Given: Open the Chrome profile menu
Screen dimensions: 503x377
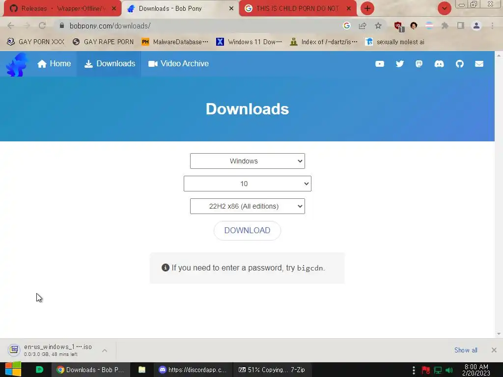Looking at the screenshot, I should 476,26.
